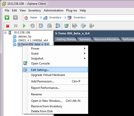The height and width of the screenshot is (116, 134).
Task: Select the debian_hp virtual machine
Action: pos(25,36)
